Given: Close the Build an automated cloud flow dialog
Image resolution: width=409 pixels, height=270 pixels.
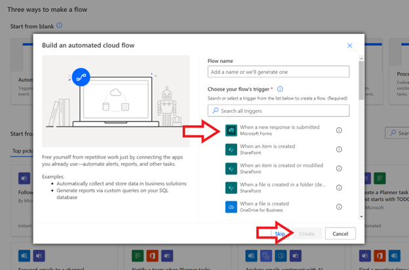Looking at the screenshot, I should 349,46.
